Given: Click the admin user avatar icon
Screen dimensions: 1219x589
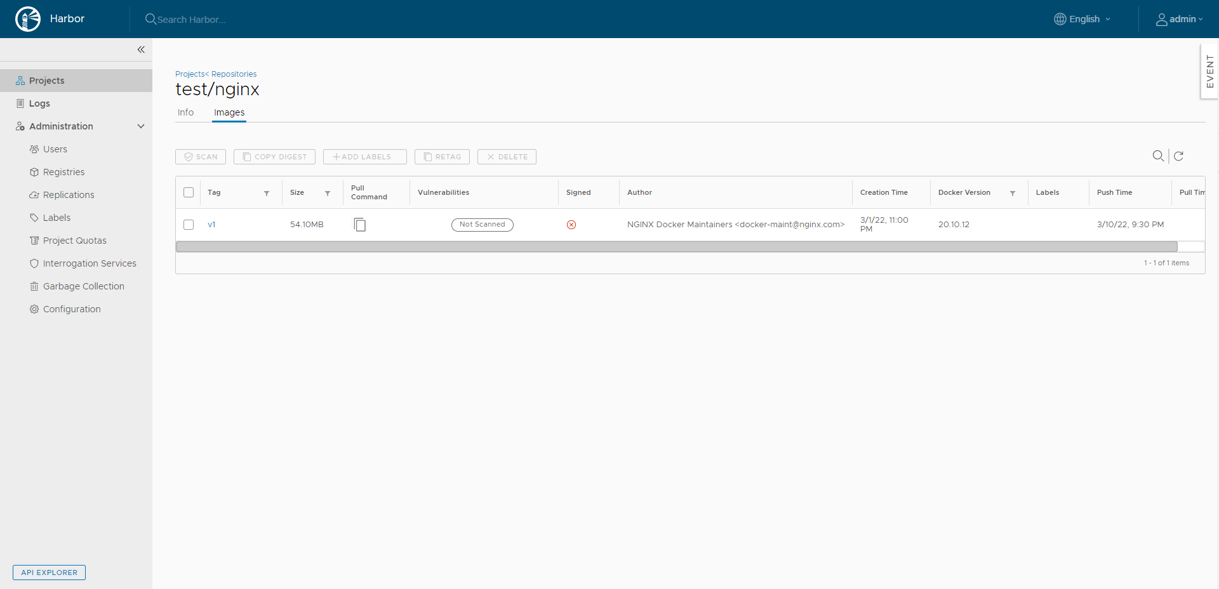Looking at the screenshot, I should 1161,20.
